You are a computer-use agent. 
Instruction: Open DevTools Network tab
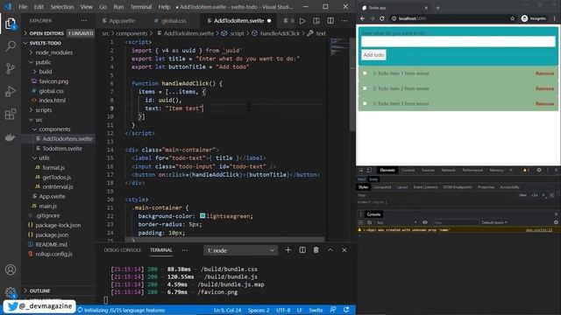pos(448,171)
